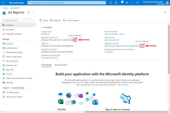The height and width of the screenshot is (113, 170).
Task: Click the help question mark icon
Action: coord(132,3)
